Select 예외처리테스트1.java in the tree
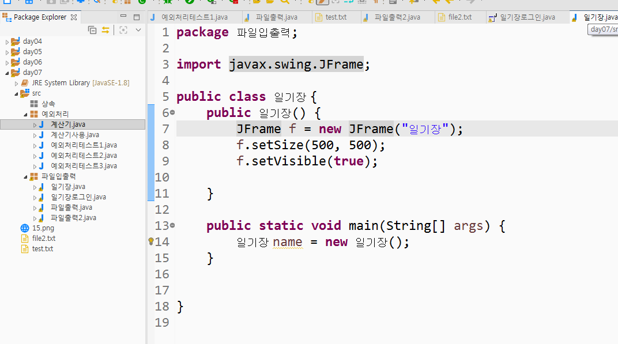Screen dimensions: 618x344 [x=84, y=145]
